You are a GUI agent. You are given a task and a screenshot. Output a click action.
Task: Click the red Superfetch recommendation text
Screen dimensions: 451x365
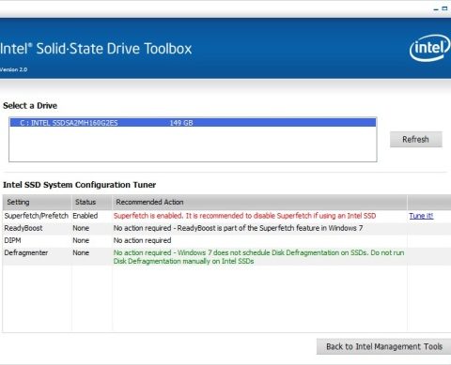point(244,216)
